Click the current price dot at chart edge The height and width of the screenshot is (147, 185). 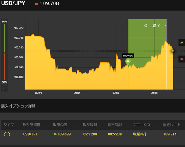[x=173, y=51]
